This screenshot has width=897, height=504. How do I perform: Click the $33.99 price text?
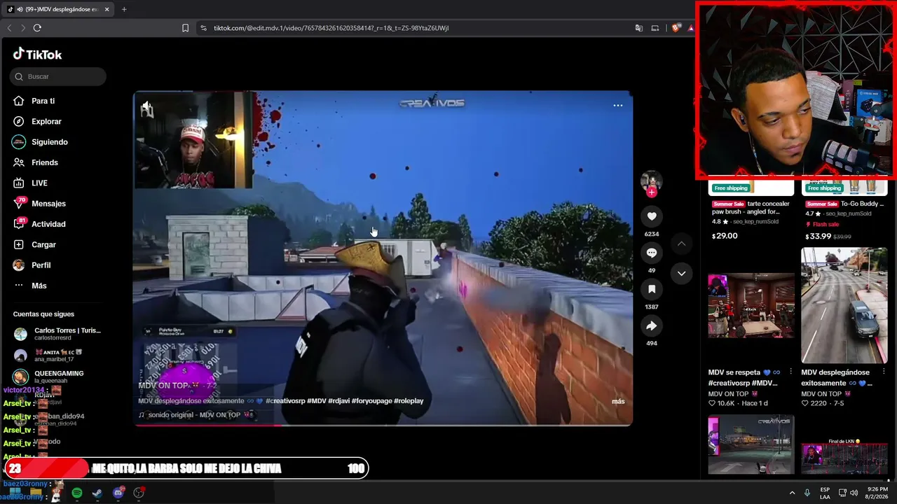pos(817,237)
